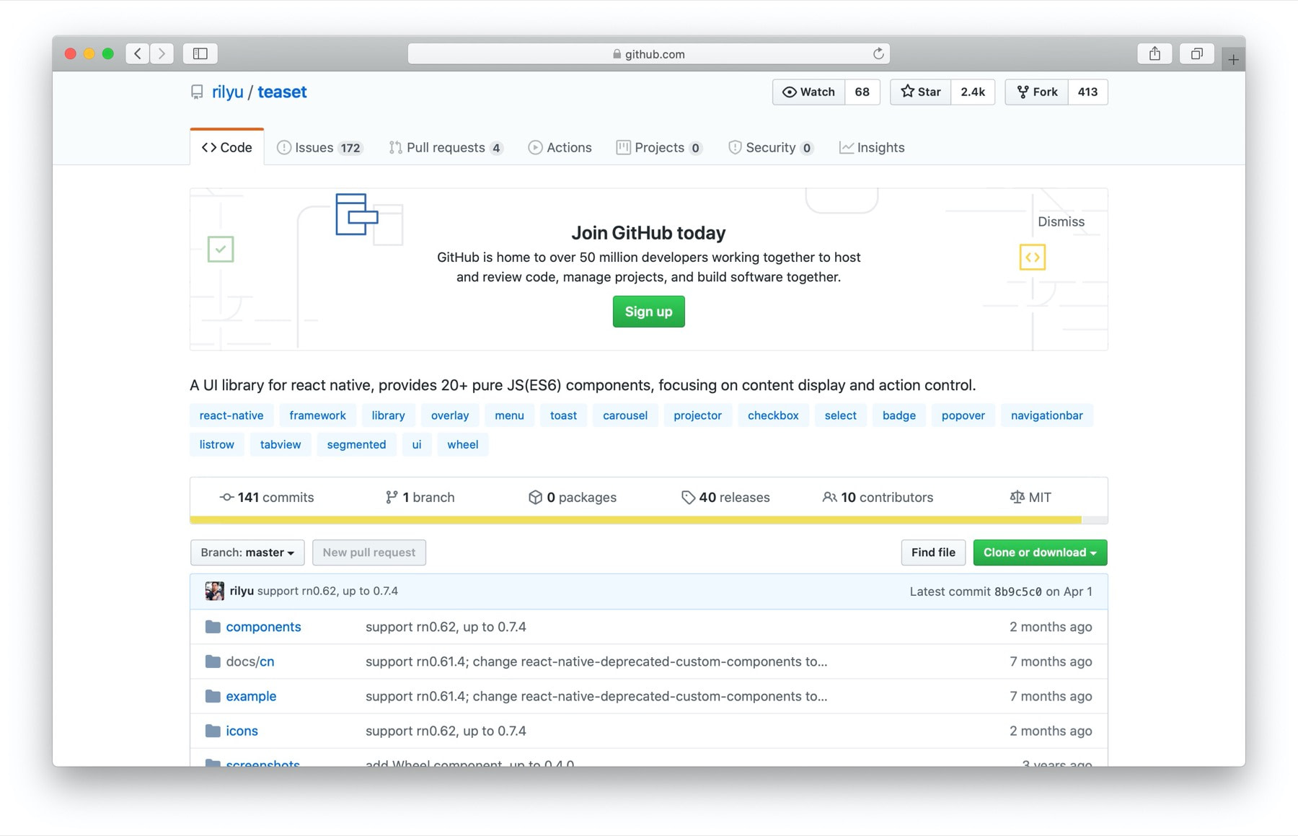Star the repository
This screenshot has height=836, width=1298.
point(921,92)
